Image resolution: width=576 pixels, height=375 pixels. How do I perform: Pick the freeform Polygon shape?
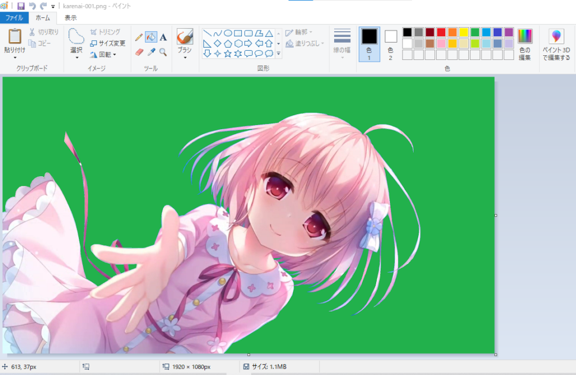coord(259,33)
